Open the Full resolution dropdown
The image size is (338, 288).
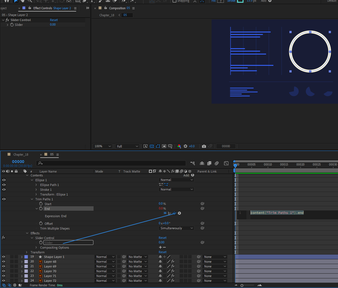coord(128,146)
